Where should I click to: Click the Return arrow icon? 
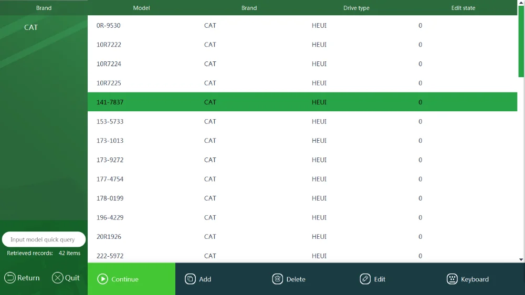pyautogui.click(x=9, y=278)
